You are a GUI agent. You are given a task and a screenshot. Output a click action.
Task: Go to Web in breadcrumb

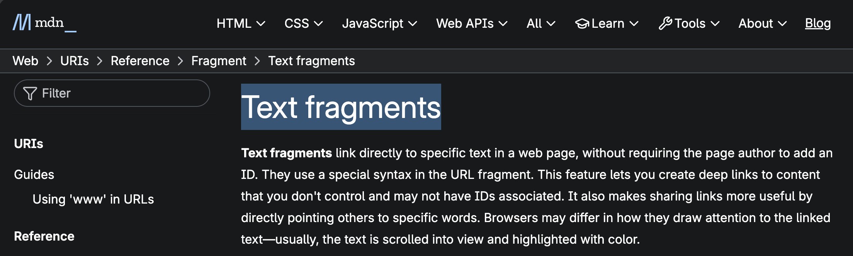pyautogui.click(x=25, y=61)
